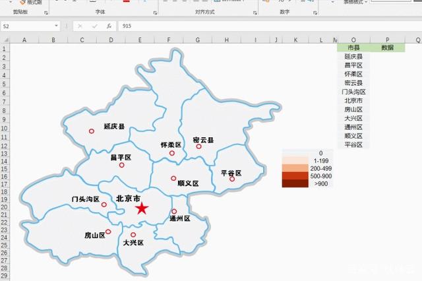This screenshot has width=422, height=281.
Task: Select the legend swatch for 200-499
Action: (x=295, y=168)
